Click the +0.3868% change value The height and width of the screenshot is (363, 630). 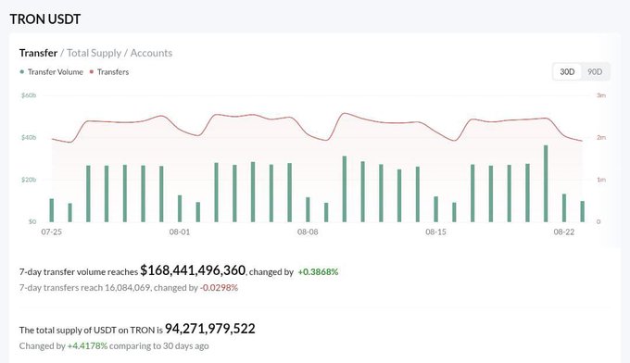coord(318,272)
